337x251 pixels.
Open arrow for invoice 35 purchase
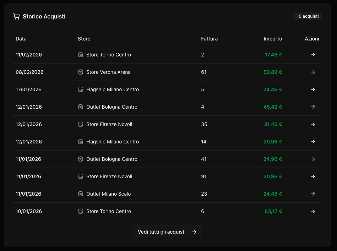(313, 125)
